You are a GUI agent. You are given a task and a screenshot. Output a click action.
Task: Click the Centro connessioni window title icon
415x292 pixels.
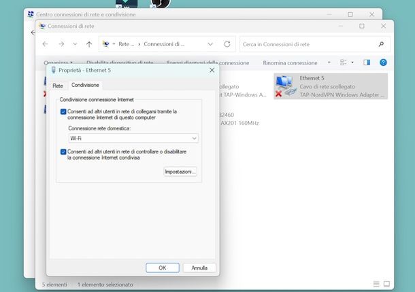click(x=31, y=14)
